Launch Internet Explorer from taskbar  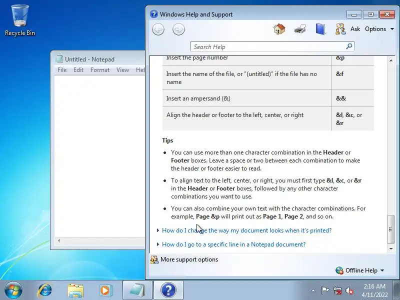coord(44,290)
